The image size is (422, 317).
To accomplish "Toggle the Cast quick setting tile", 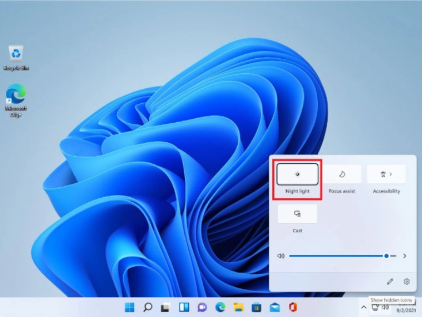I will click(x=298, y=214).
